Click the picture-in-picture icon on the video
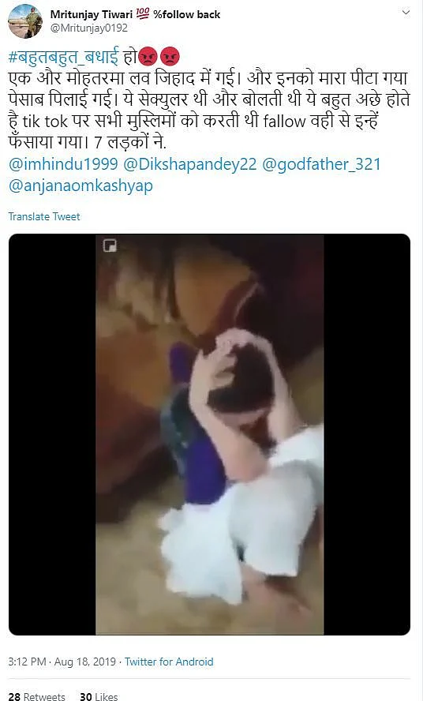This screenshot has height=701, width=423. 110,246
